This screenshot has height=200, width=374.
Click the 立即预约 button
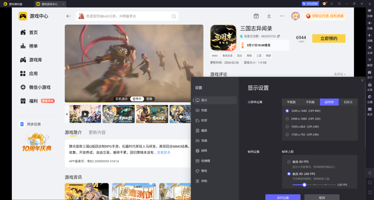click(329, 38)
